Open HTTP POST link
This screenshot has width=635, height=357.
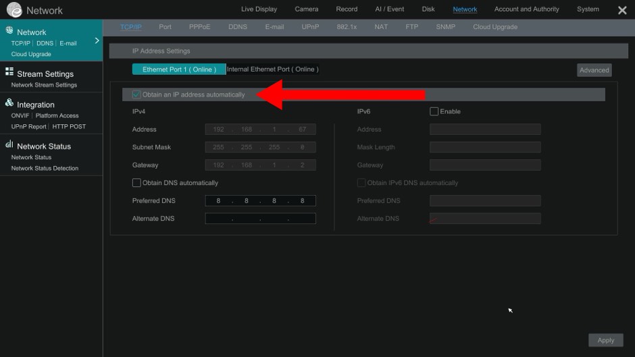[x=69, y=127]
